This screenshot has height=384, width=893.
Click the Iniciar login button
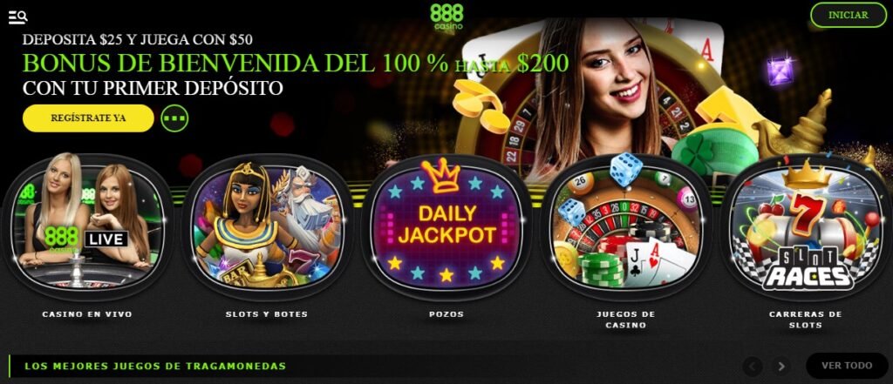pyautogui.click(x=849, y=16)
